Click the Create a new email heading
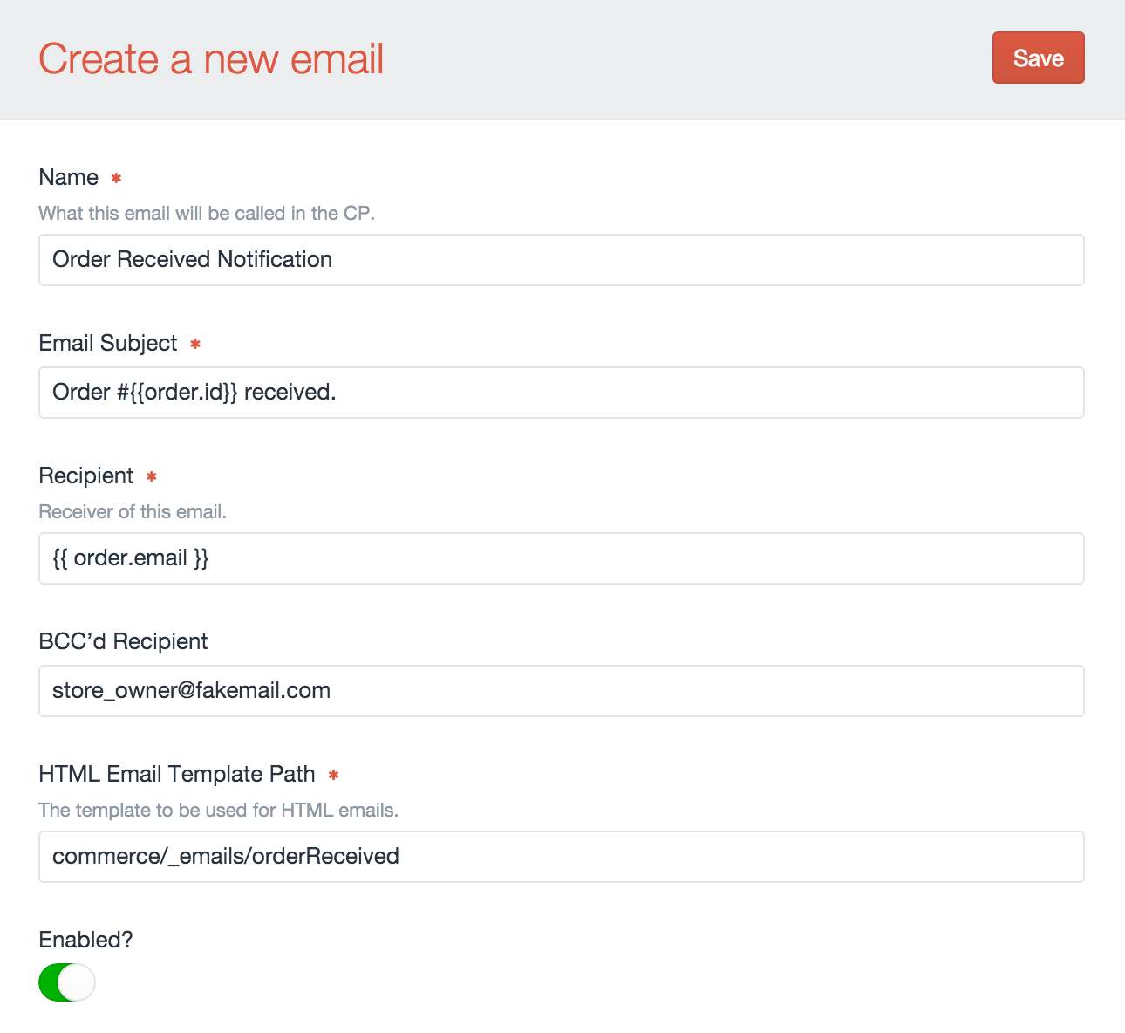Image resolution: width=1125 pixels, height=1033 pixels. [210, 58]
